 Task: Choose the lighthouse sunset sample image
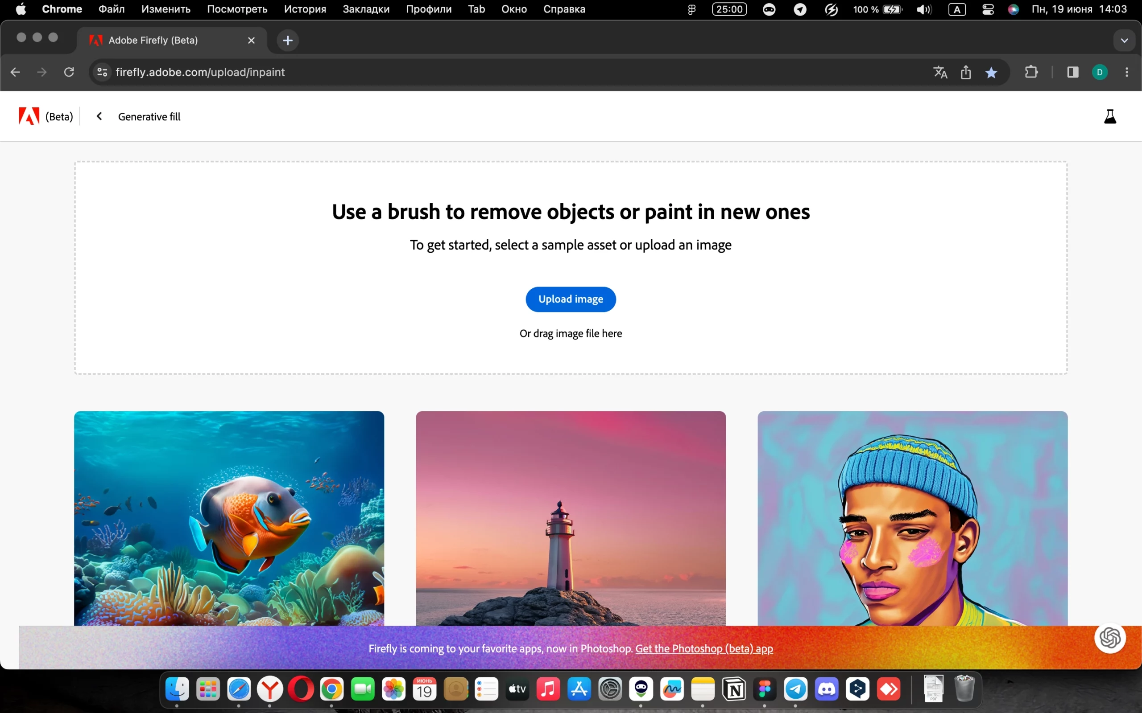[x=571, y=518]
